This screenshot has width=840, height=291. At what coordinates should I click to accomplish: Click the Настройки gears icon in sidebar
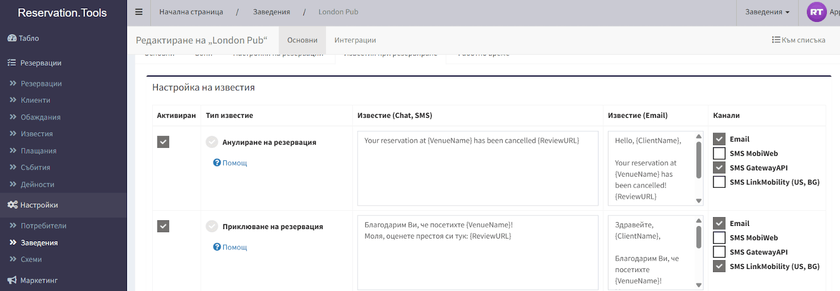(13, 205)
